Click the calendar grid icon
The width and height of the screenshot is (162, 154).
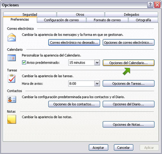12,57
